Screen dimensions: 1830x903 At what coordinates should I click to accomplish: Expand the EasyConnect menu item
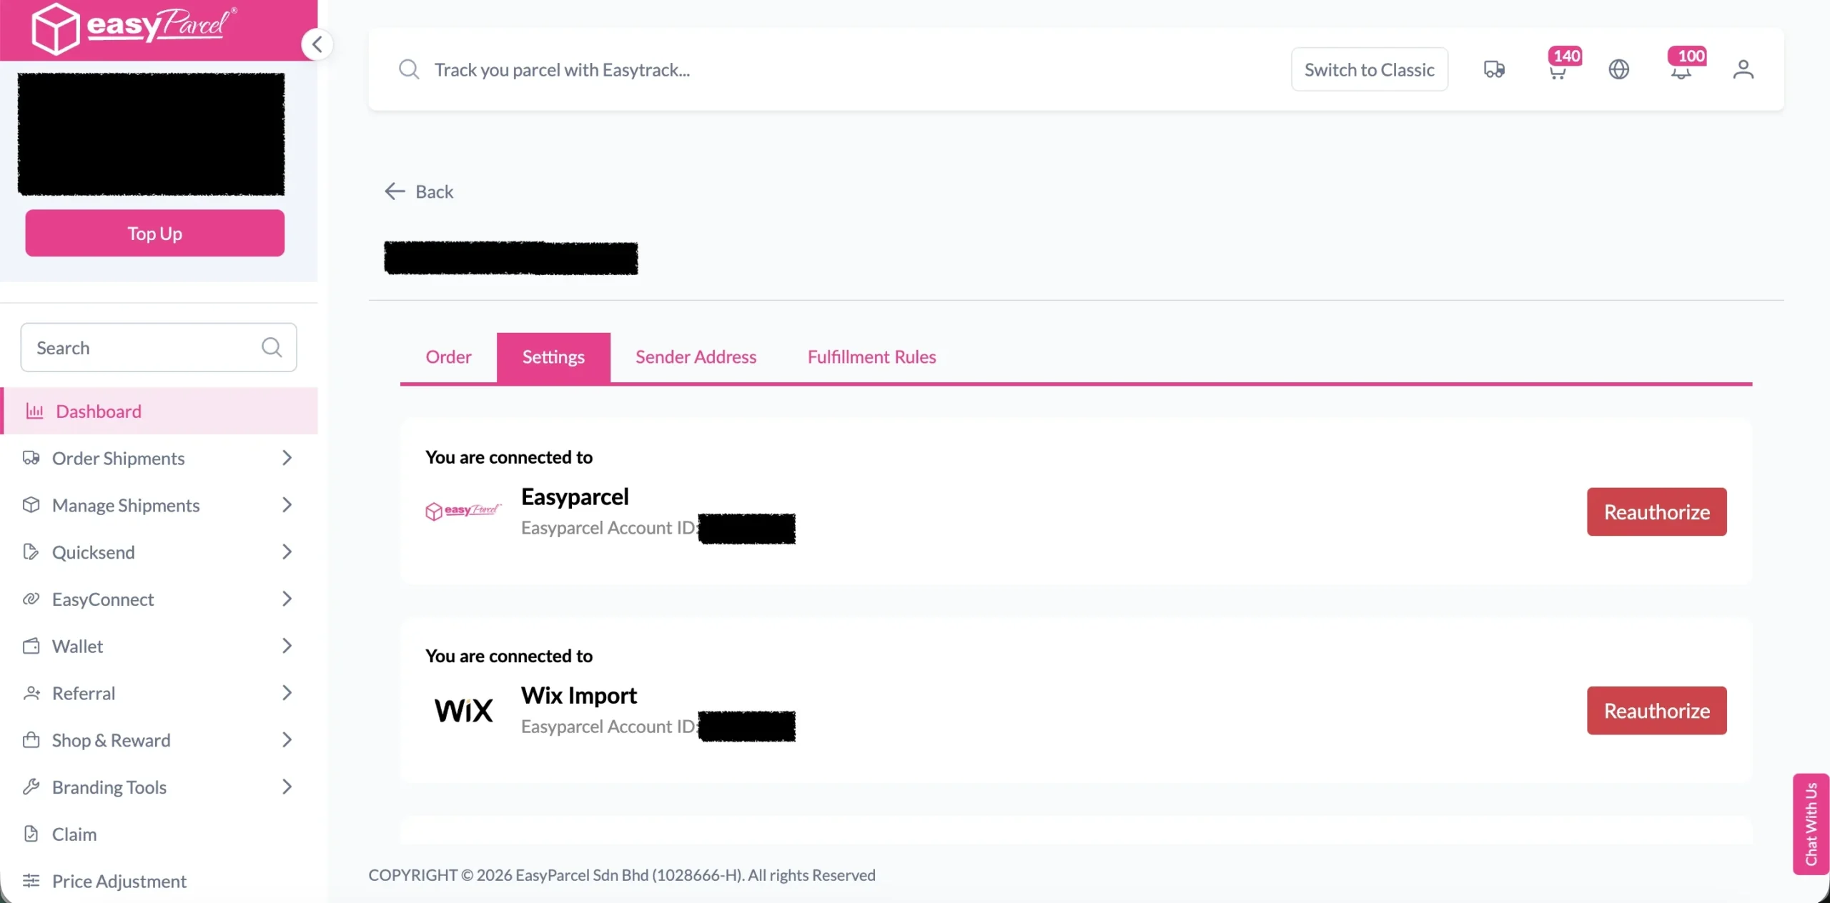[103, 599]
